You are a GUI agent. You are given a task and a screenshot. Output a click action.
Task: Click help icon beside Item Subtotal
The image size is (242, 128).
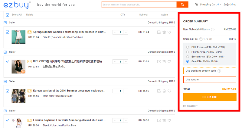click(213, 29)
